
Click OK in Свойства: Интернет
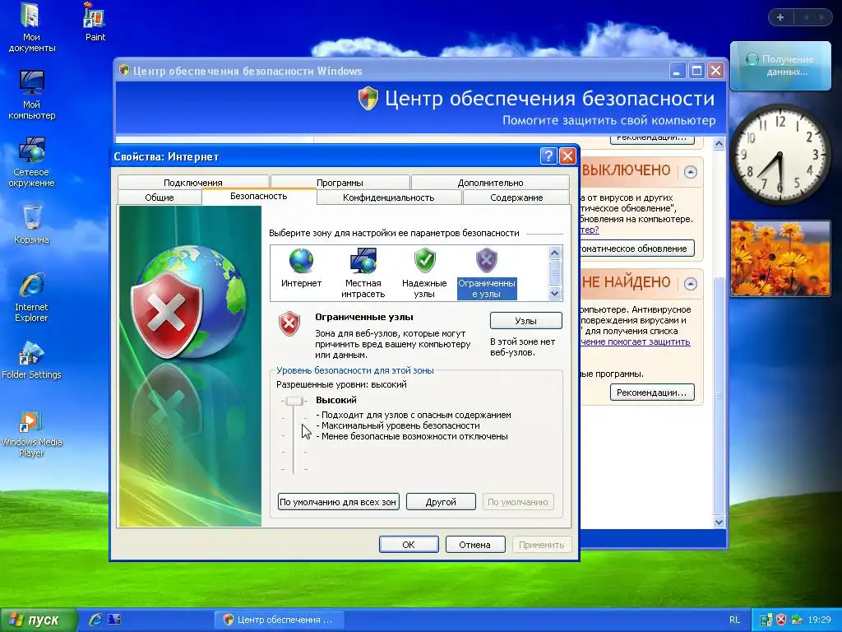pos(409,545)
